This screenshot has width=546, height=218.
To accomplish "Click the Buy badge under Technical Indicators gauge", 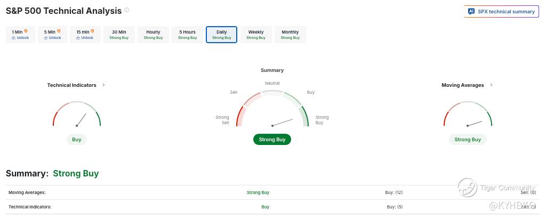I will 77,140.
